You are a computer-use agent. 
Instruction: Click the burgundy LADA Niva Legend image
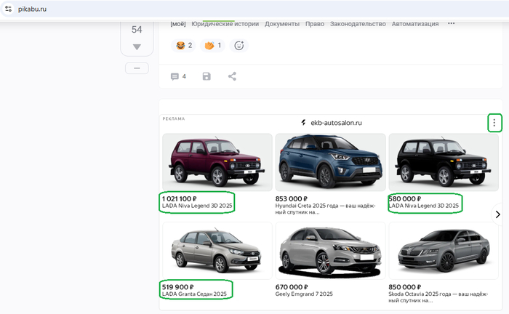pos(217,162)
